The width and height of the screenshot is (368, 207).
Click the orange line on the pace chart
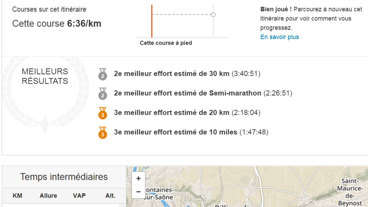(x=152, y=22)
